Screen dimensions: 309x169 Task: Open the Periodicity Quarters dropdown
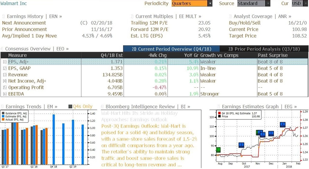[x=192, y=3]
